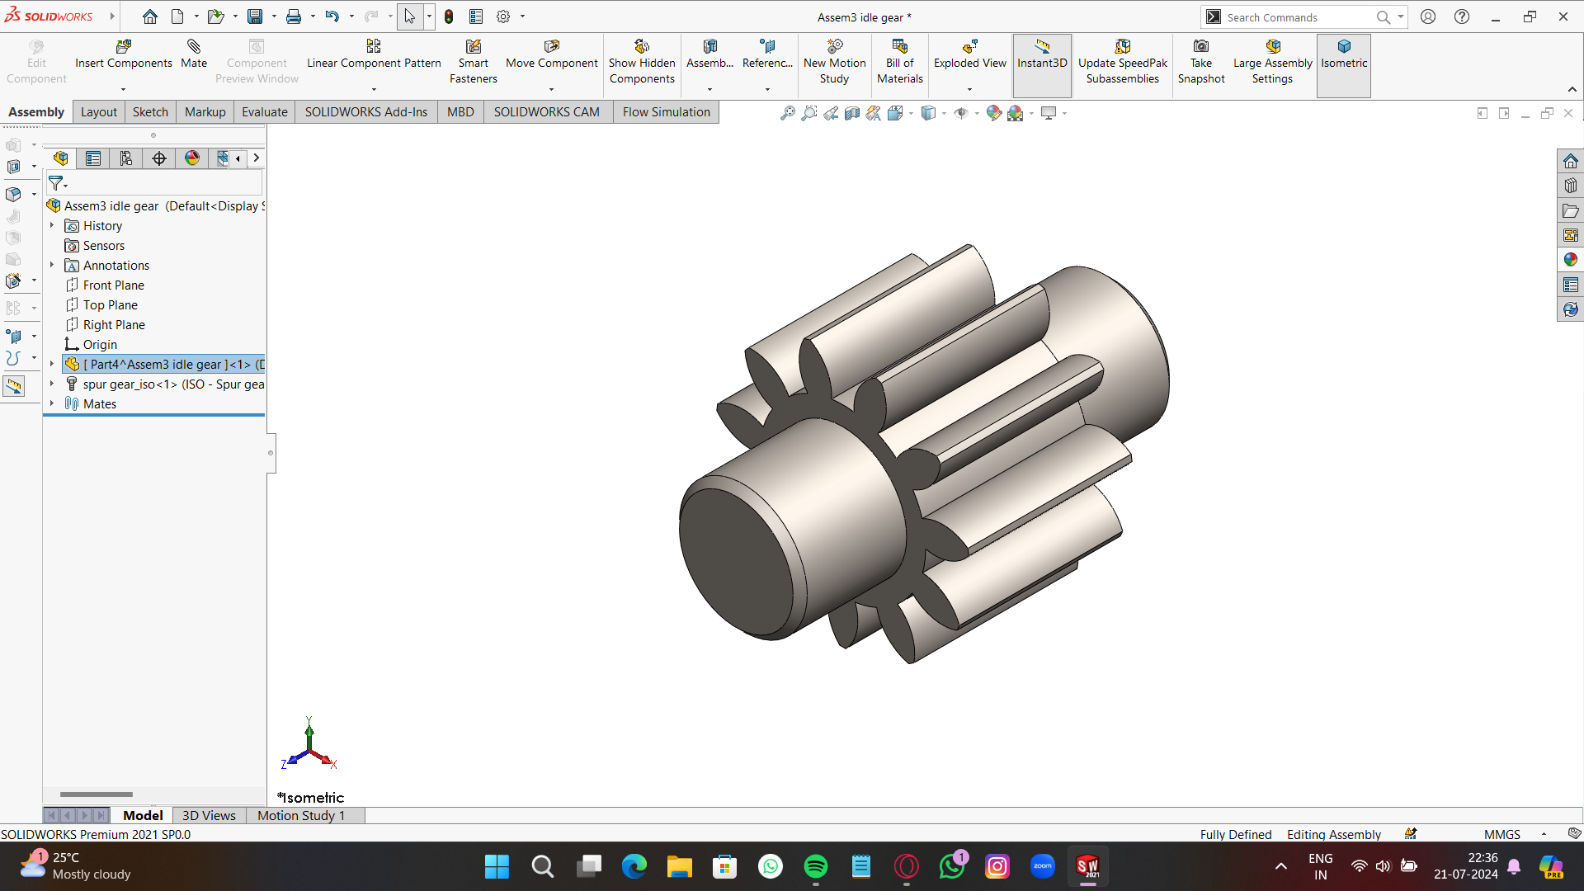Open File Explorer from taskbar
Image resolution: width=1584 pixels, height=891 pixels.
pyautogui.click(x=679, y=866)
